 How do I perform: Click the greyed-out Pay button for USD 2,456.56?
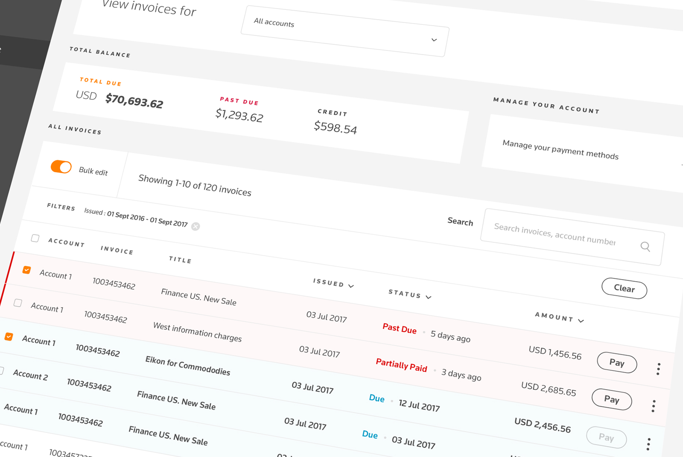click(606, 437)
